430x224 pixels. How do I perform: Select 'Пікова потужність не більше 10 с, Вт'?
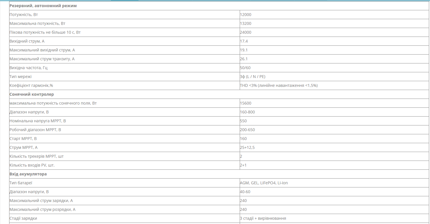(x=45, y=32)
